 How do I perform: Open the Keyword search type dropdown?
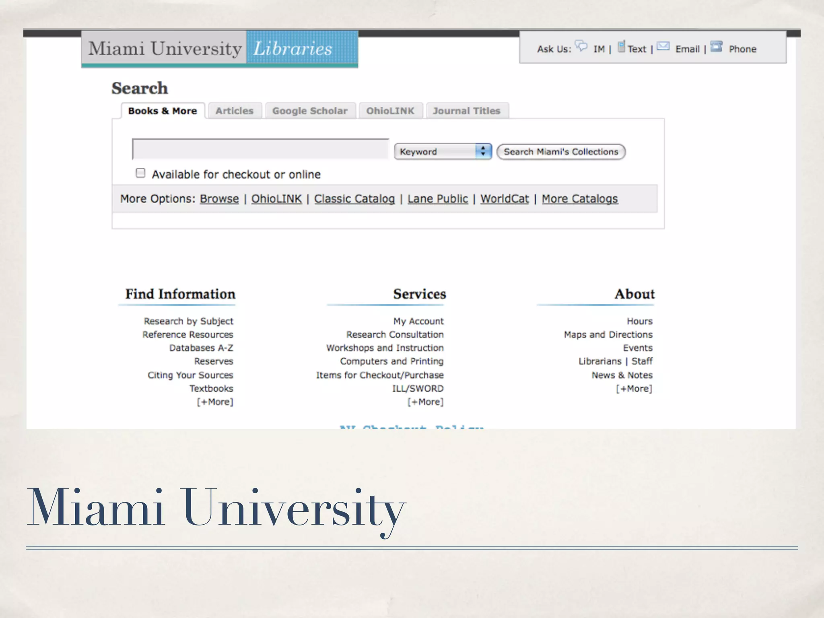(443, 152)
